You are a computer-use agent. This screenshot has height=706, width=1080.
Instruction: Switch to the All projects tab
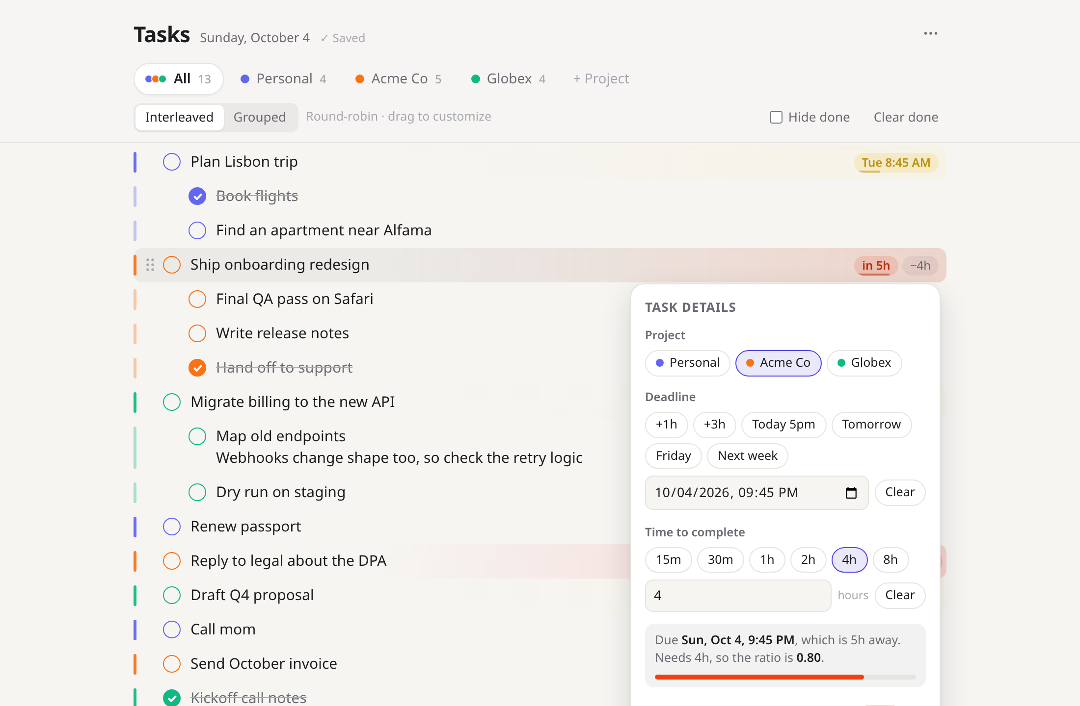coord(179,79)
